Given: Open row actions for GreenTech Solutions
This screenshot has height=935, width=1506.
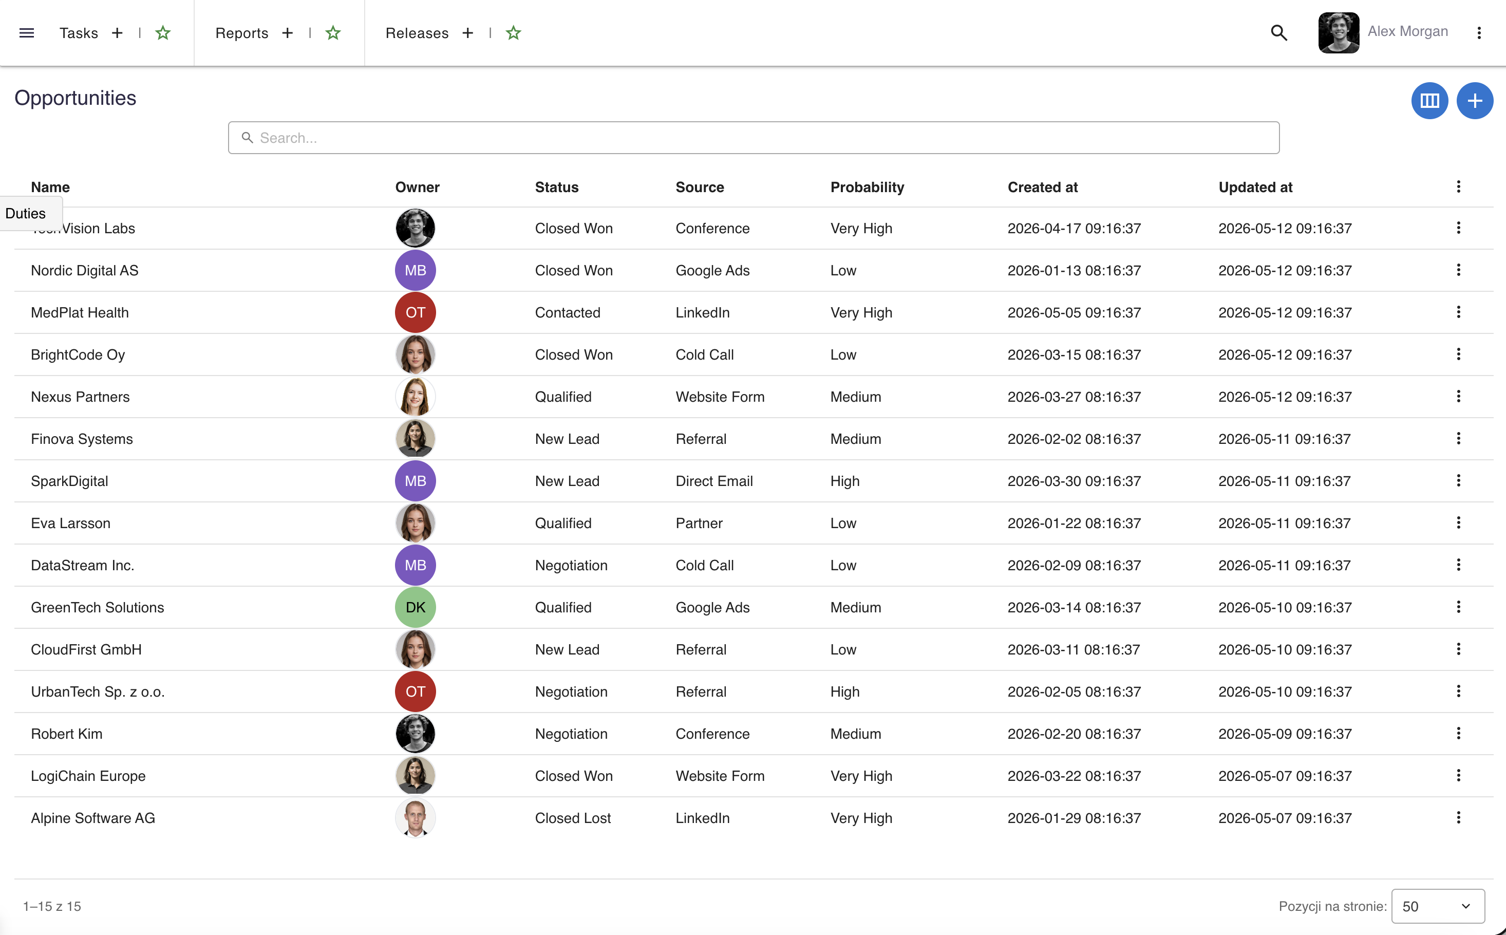Looking at the screenshot, I should point(1458,607).
